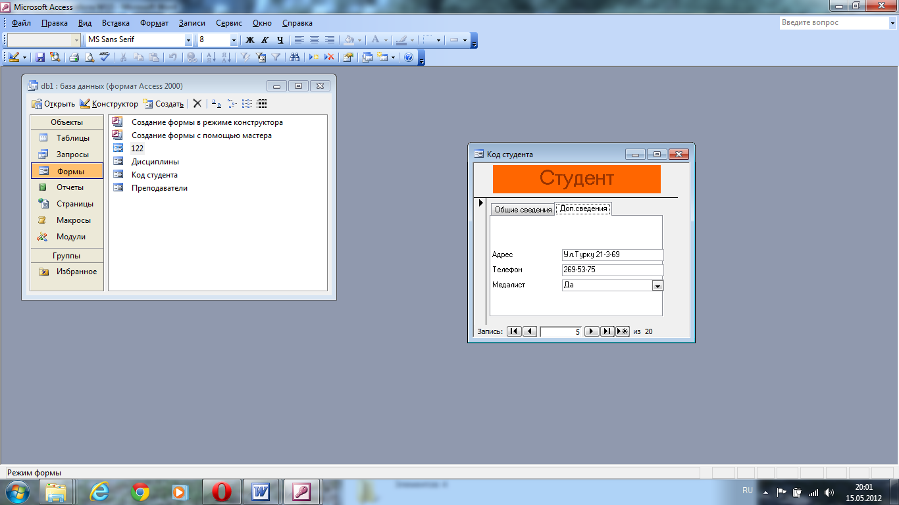Click the New Record toolbar icon

click(x=314, y=57)
